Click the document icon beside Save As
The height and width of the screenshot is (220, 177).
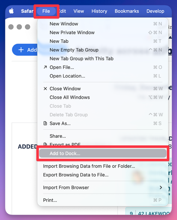pyautogui.click(x=45, y=123)
